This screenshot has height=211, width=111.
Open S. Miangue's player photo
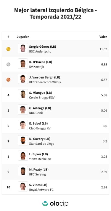click(x=23, y=94)
